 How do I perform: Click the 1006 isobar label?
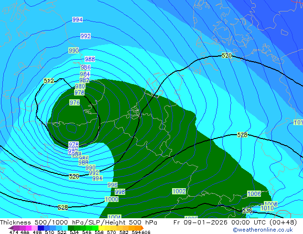254,194
